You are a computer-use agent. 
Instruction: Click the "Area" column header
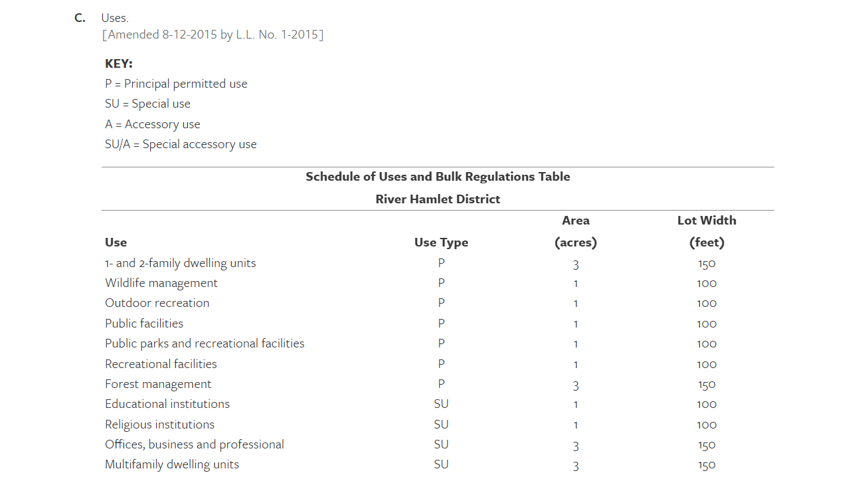coord(576,221)
